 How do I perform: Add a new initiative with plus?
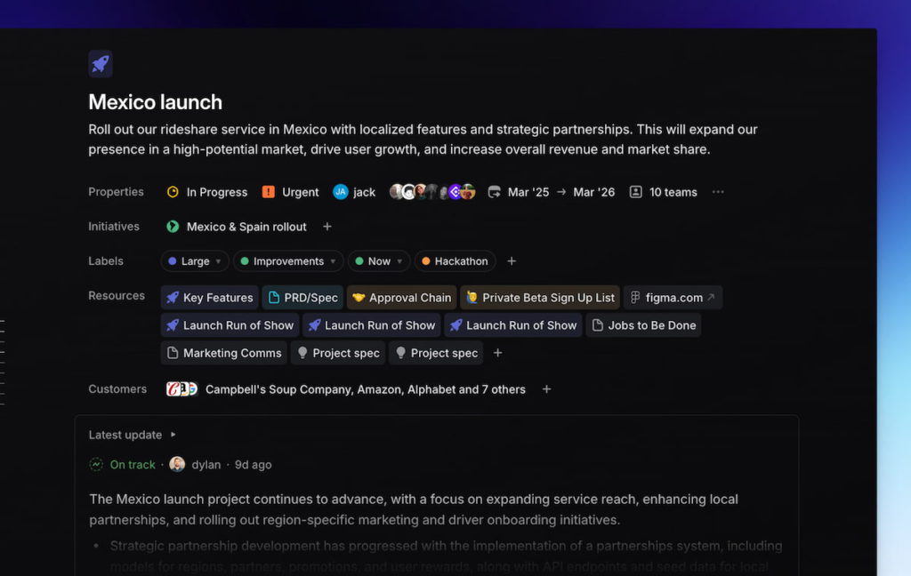coord(327,227)
